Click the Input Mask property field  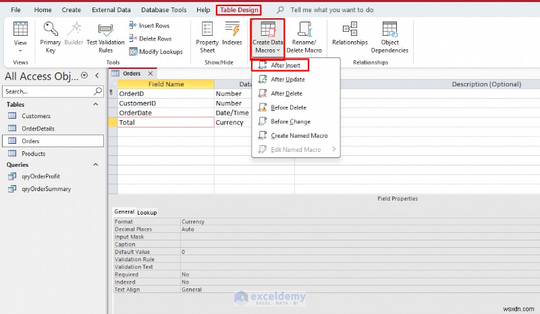(x=360, y=237)
